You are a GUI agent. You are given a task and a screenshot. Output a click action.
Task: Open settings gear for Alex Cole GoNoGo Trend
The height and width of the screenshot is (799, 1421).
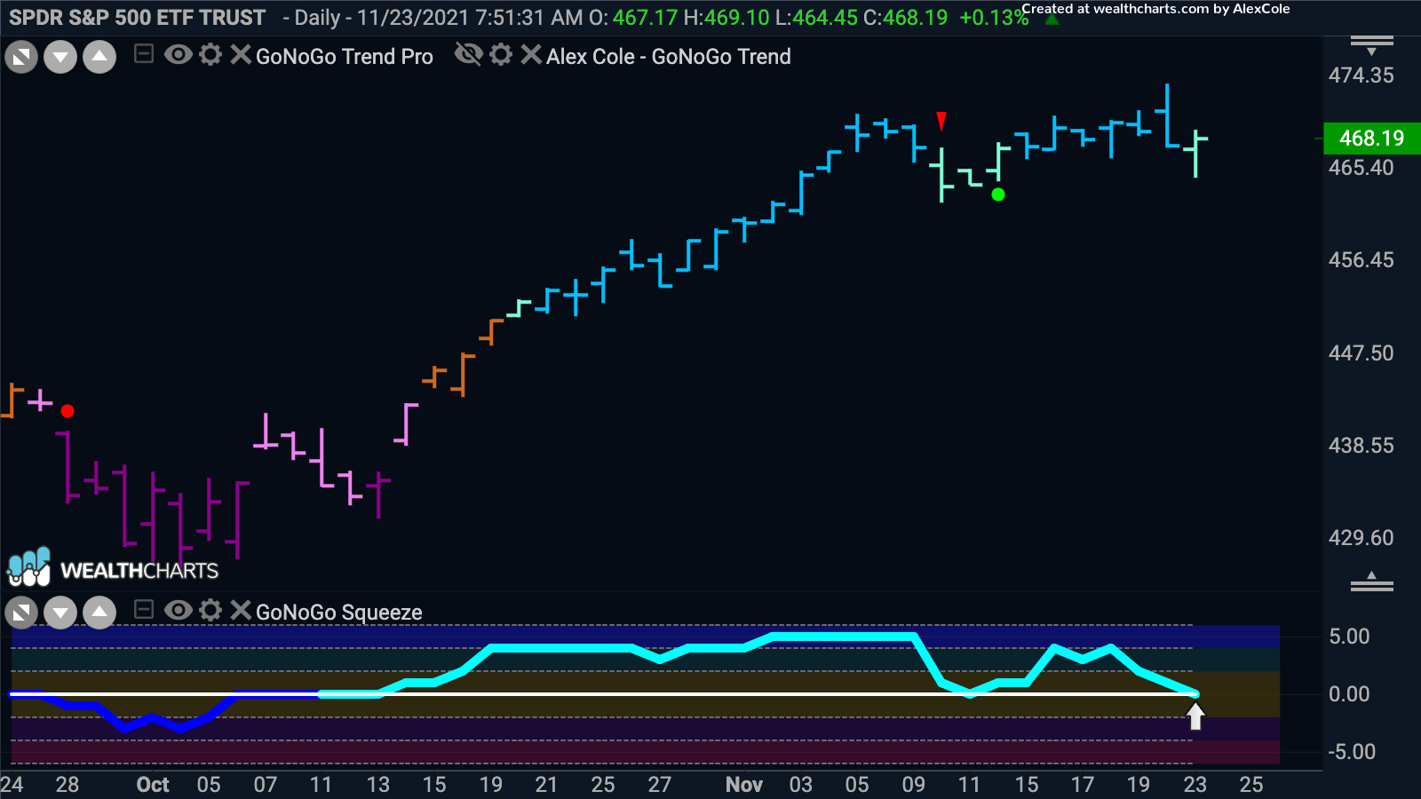click(x=501, y=55)
